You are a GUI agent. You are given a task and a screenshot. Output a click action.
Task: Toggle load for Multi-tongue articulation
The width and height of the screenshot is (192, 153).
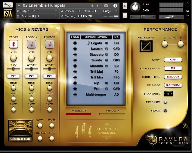click(x=75, y=95)
